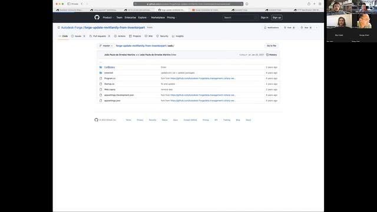Click the wwwroot folder icon

101,73
